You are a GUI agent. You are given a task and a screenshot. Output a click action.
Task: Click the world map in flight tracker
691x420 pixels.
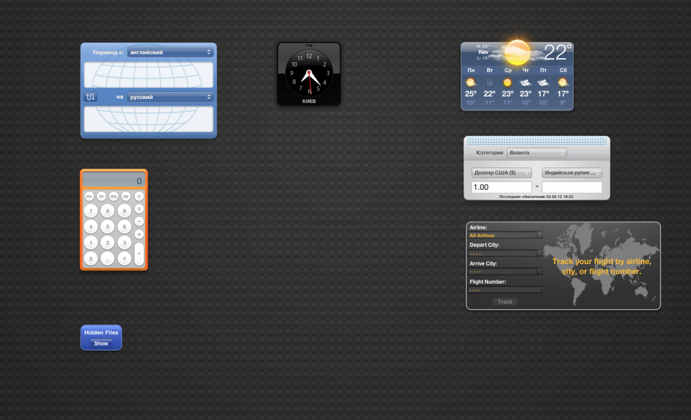tap(602, 265)
